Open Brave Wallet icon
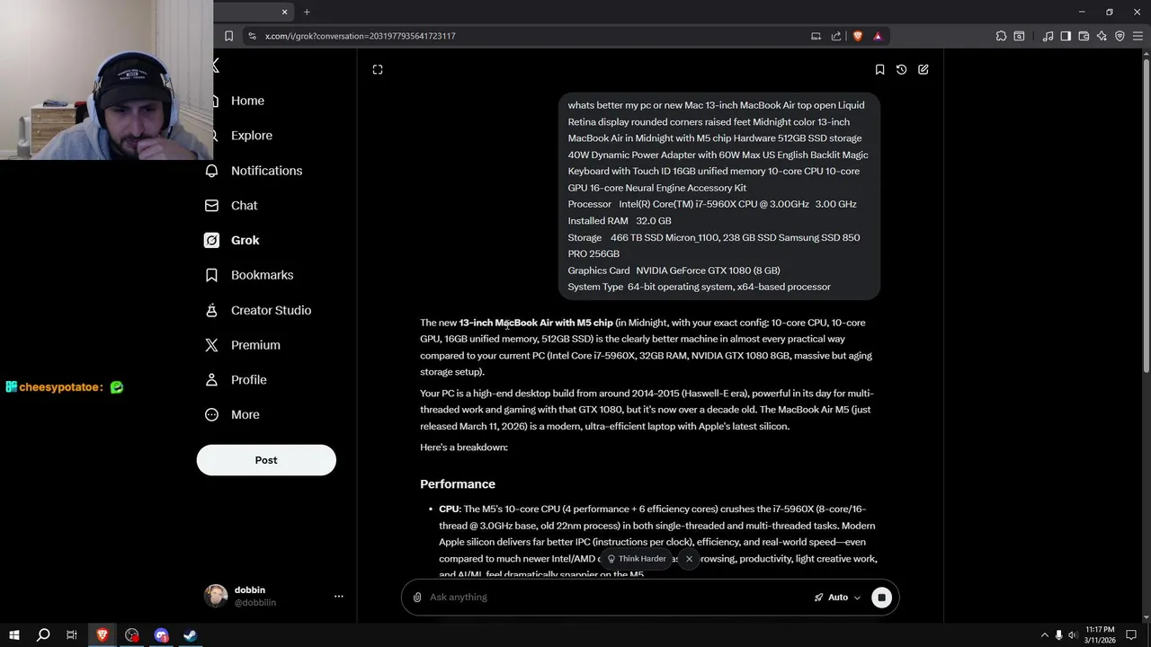 click(x=1084, y=36)
